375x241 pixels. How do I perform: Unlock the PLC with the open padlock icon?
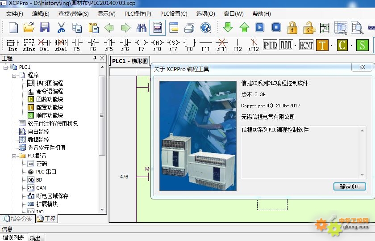(x=309, y=28)
